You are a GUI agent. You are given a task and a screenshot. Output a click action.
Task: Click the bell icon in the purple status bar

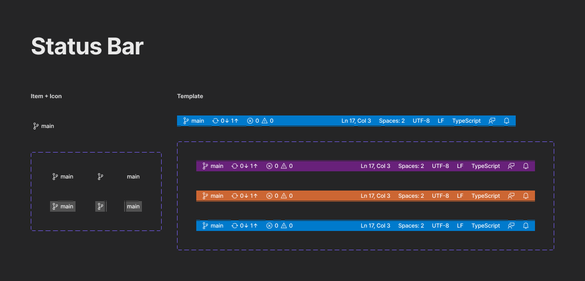click(526, 166)
